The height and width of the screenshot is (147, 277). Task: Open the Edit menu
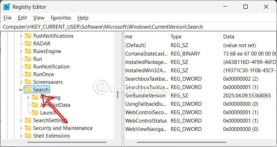pos(22,18)
